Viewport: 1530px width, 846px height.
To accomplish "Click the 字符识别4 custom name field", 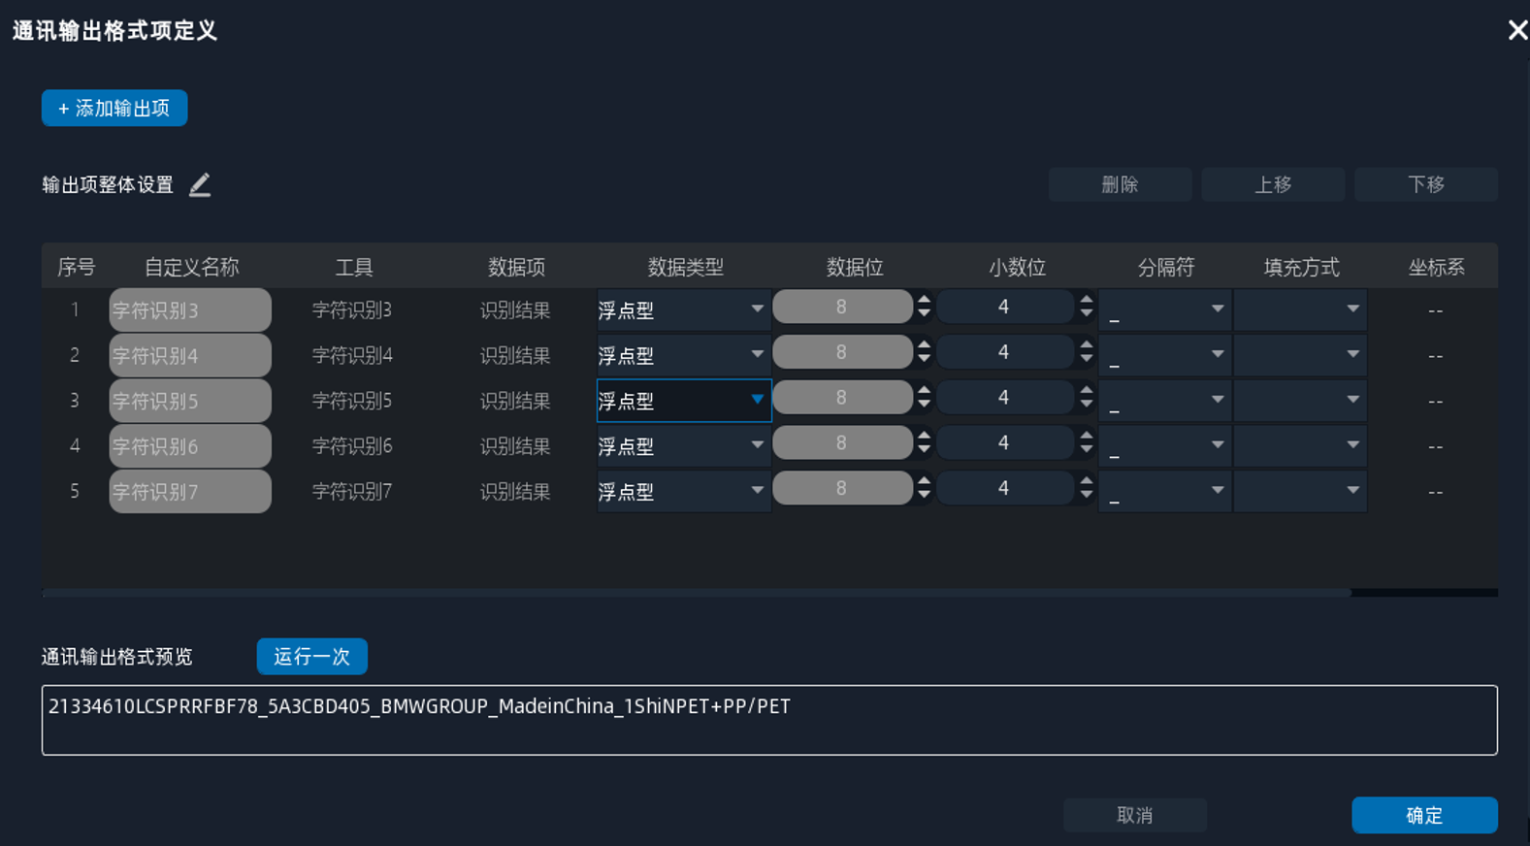I will 190,355.
